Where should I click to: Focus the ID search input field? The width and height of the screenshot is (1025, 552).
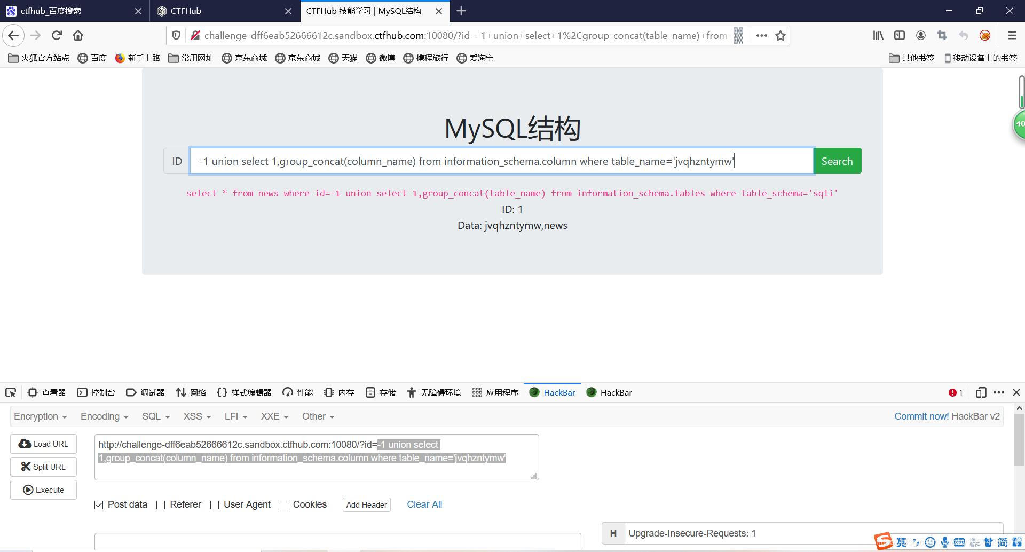[501, 161]
